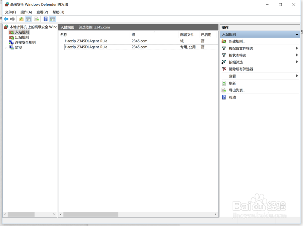Maximize the firewall window

pos(280,5)
